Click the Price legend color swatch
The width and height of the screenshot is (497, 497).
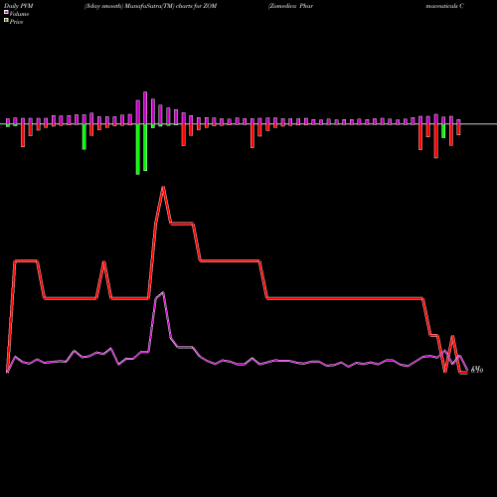[x=6, y=21]
